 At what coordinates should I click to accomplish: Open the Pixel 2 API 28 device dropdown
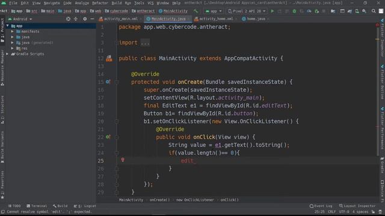tap(247, 11)
